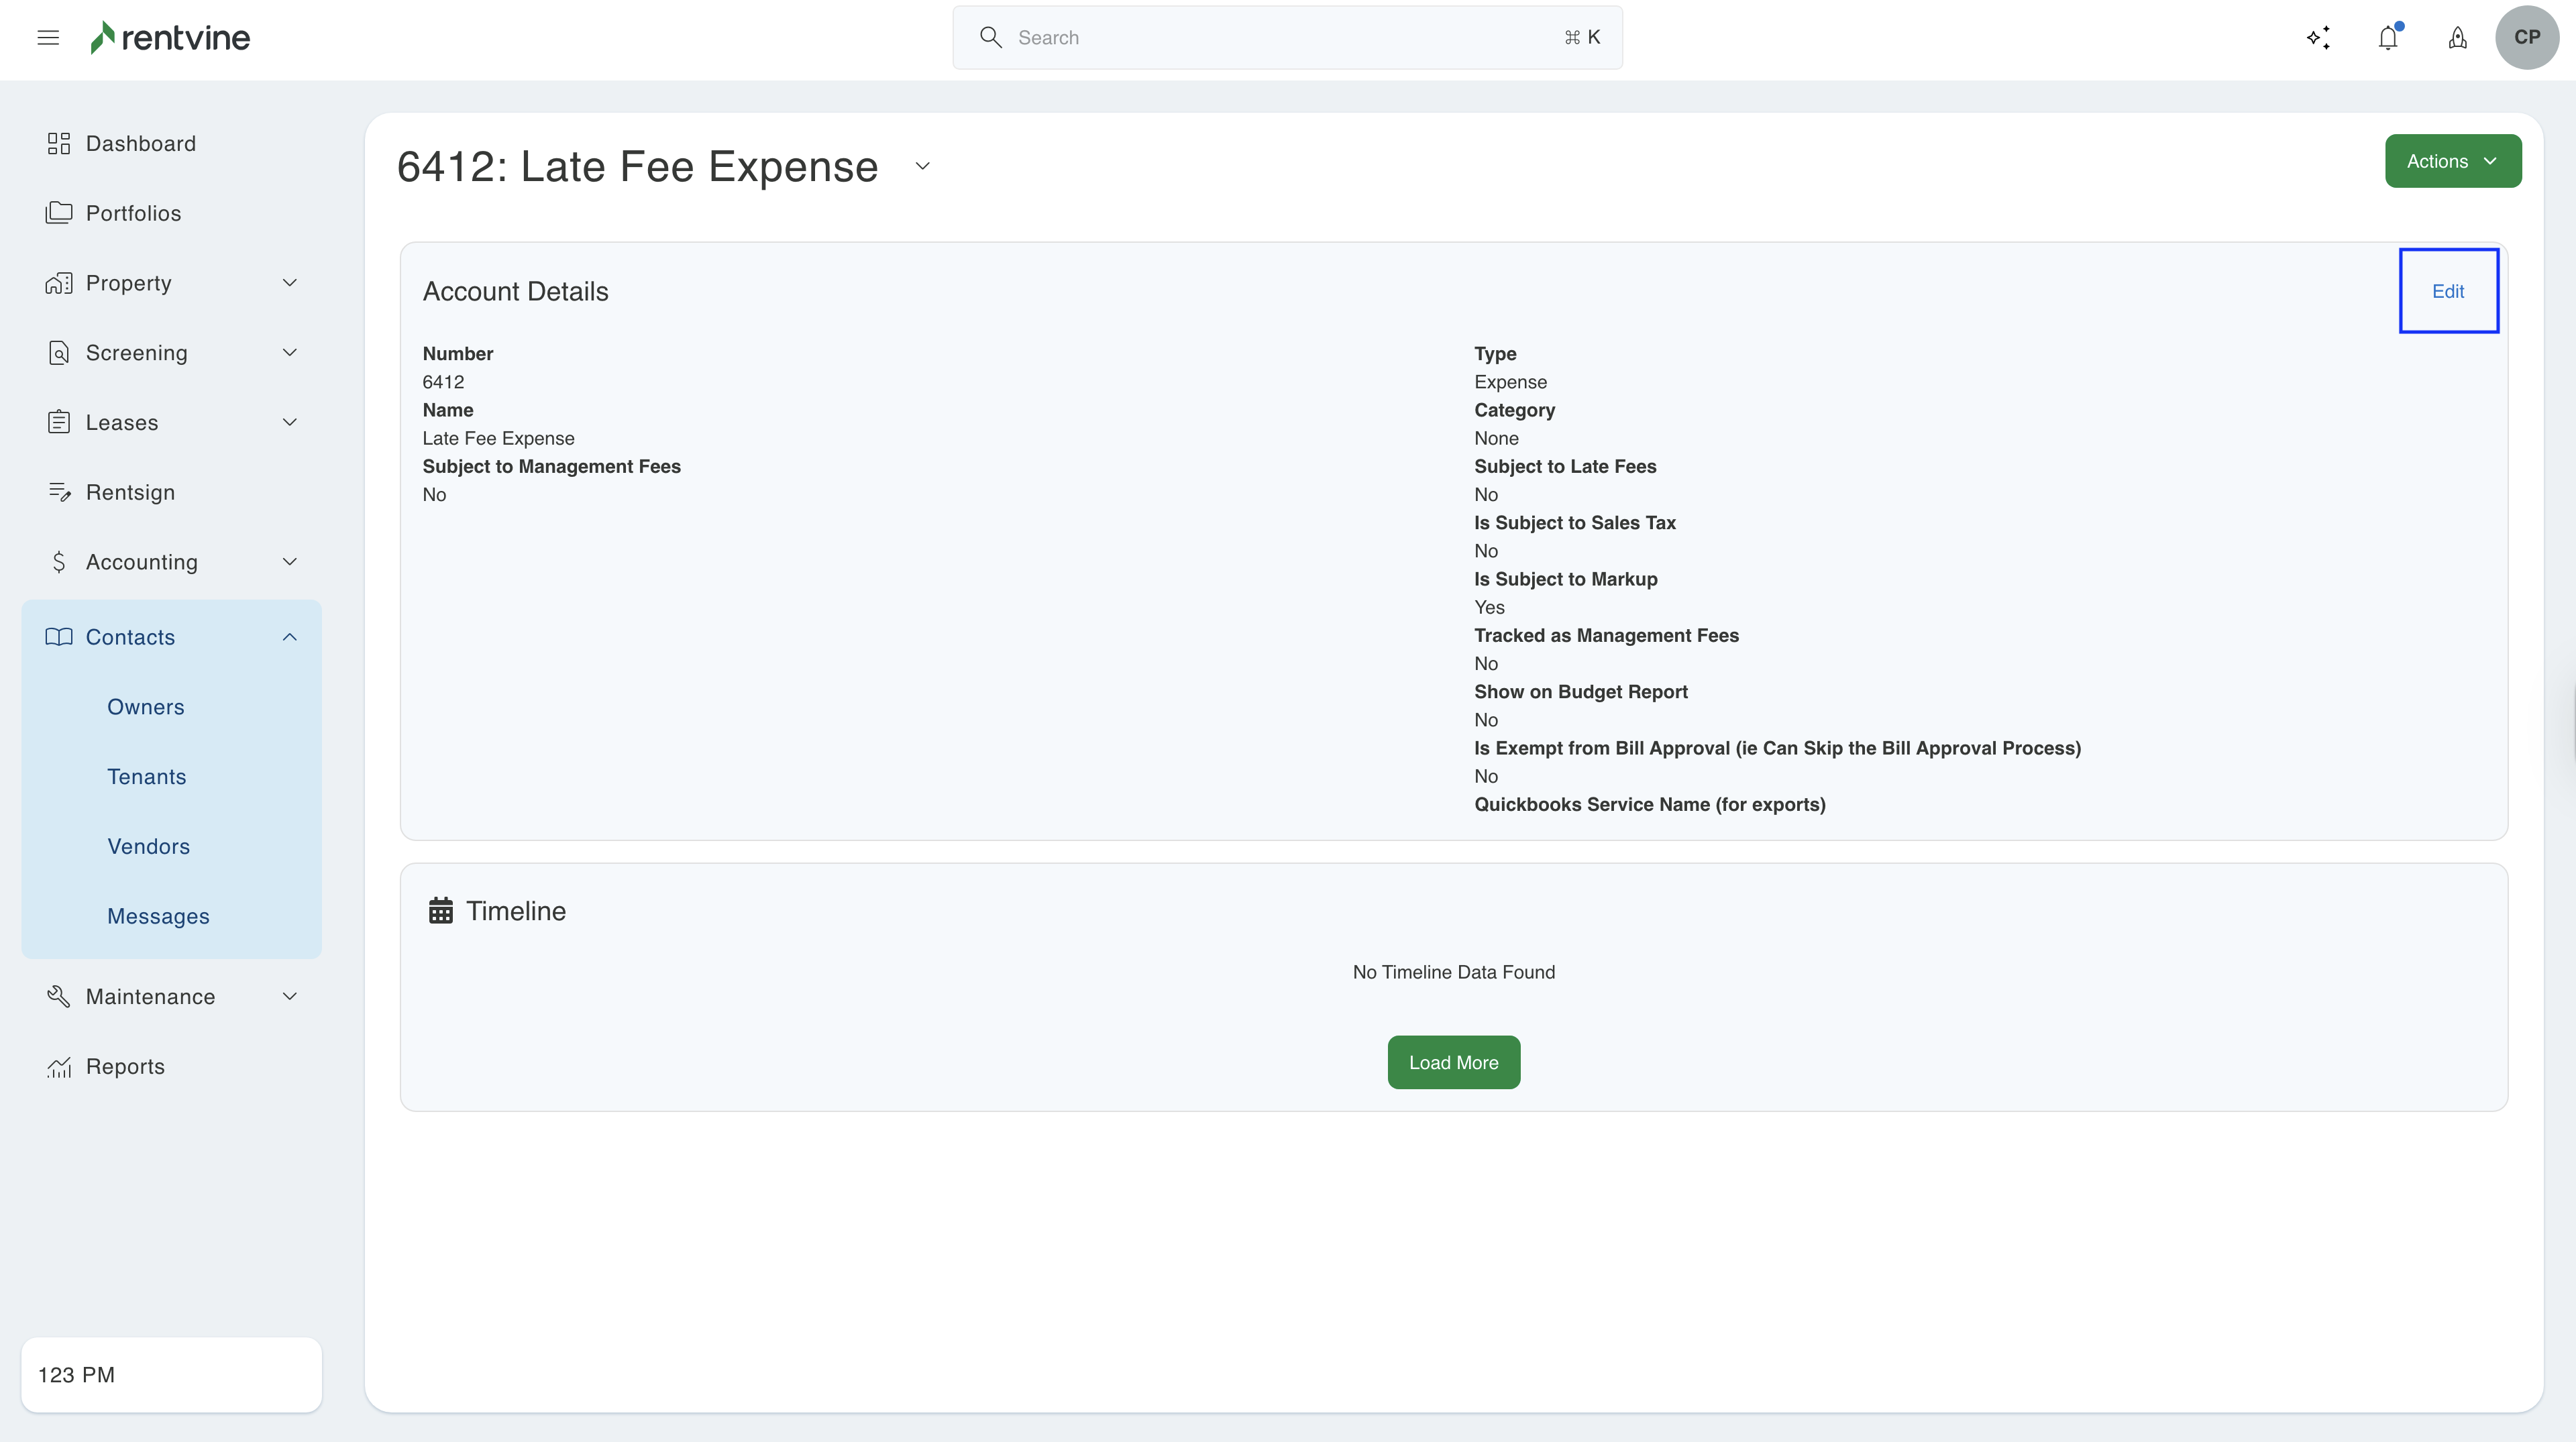Open the green Actions dropdown
This screenshot has height=1442, width=2576.
tap(2452, 161)
